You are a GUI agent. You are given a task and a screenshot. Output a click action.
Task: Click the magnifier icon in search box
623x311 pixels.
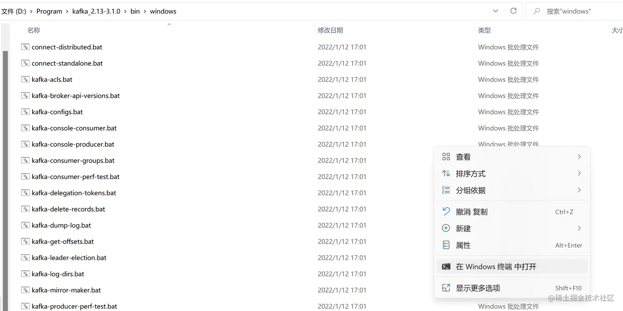(x=536, y=12)
